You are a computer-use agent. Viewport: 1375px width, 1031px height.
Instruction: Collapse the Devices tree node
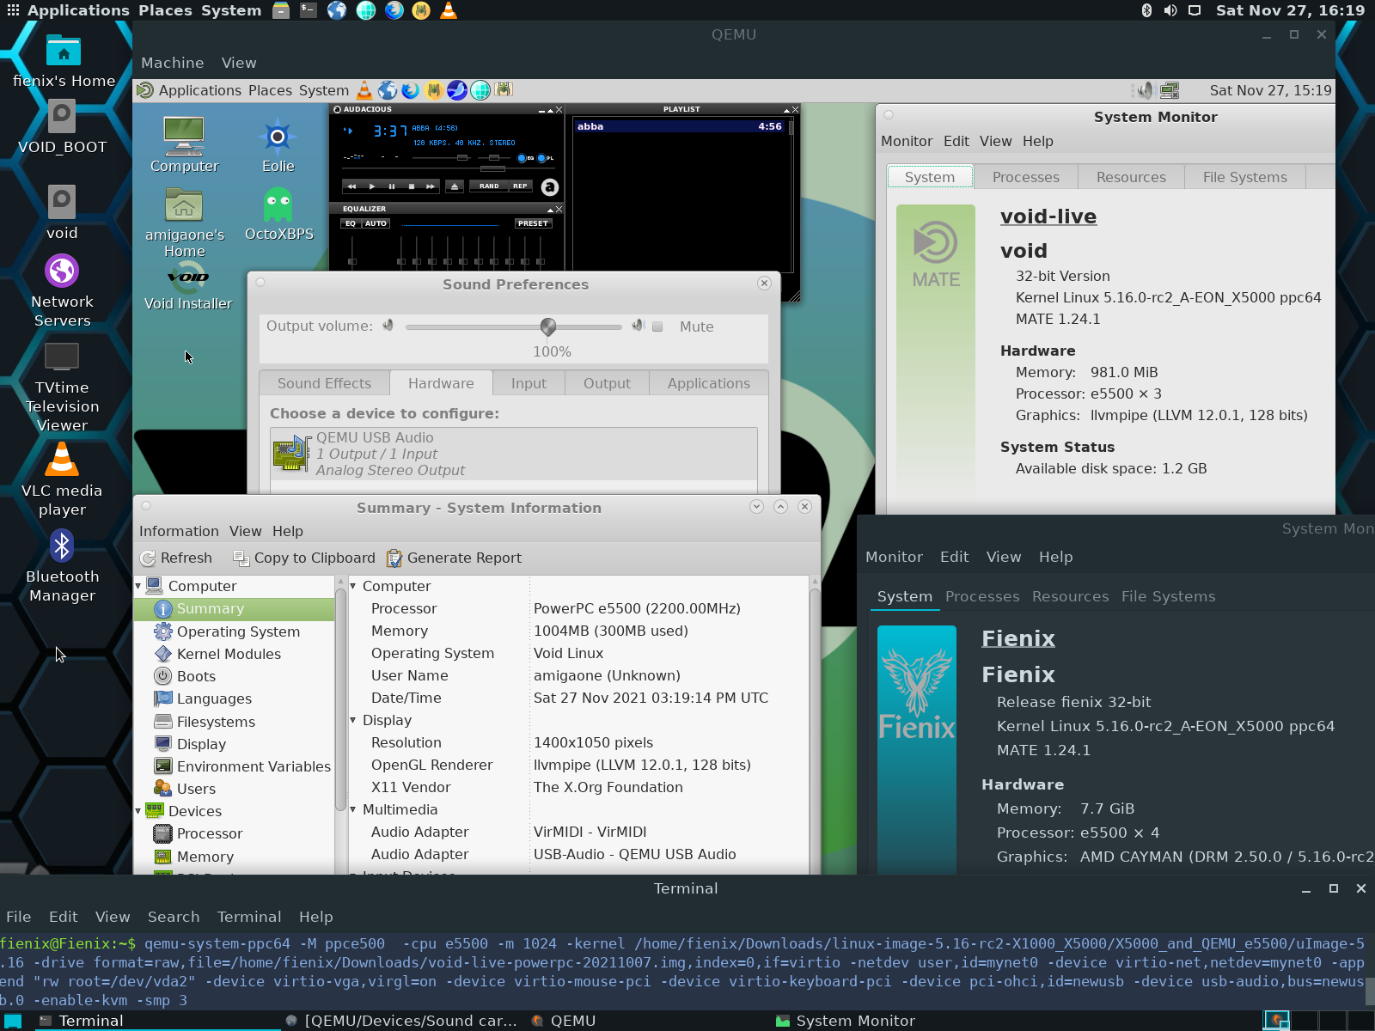(x=139, y=811)
